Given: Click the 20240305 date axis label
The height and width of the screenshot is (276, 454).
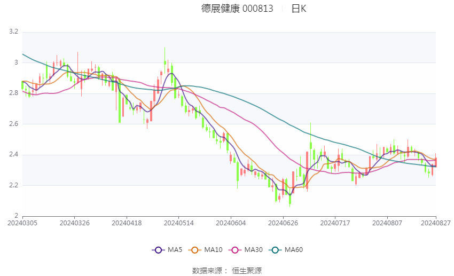Looking at the screenshot, I should tap(22, 223).
